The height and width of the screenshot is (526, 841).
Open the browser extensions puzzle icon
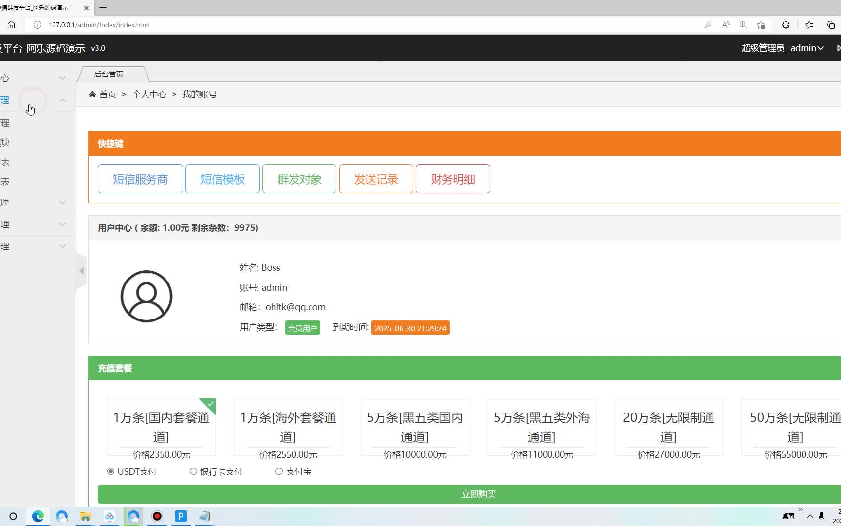786,25
